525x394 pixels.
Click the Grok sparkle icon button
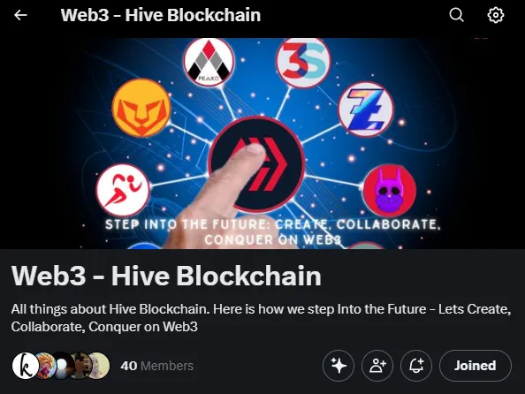tap(339, 366)
